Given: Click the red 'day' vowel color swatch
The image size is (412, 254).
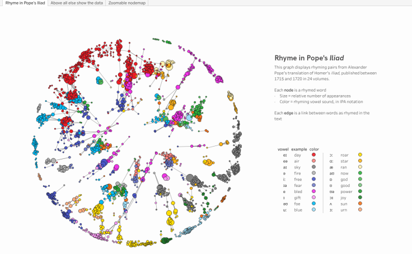Looking at the screenshot, I should (314, 154).
